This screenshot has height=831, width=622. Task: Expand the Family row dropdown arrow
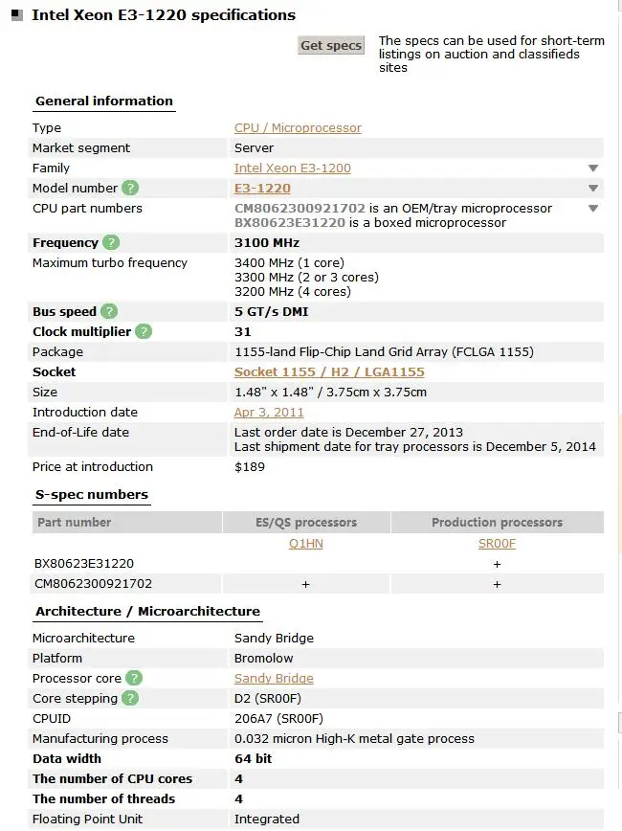(x=593, y=168)
